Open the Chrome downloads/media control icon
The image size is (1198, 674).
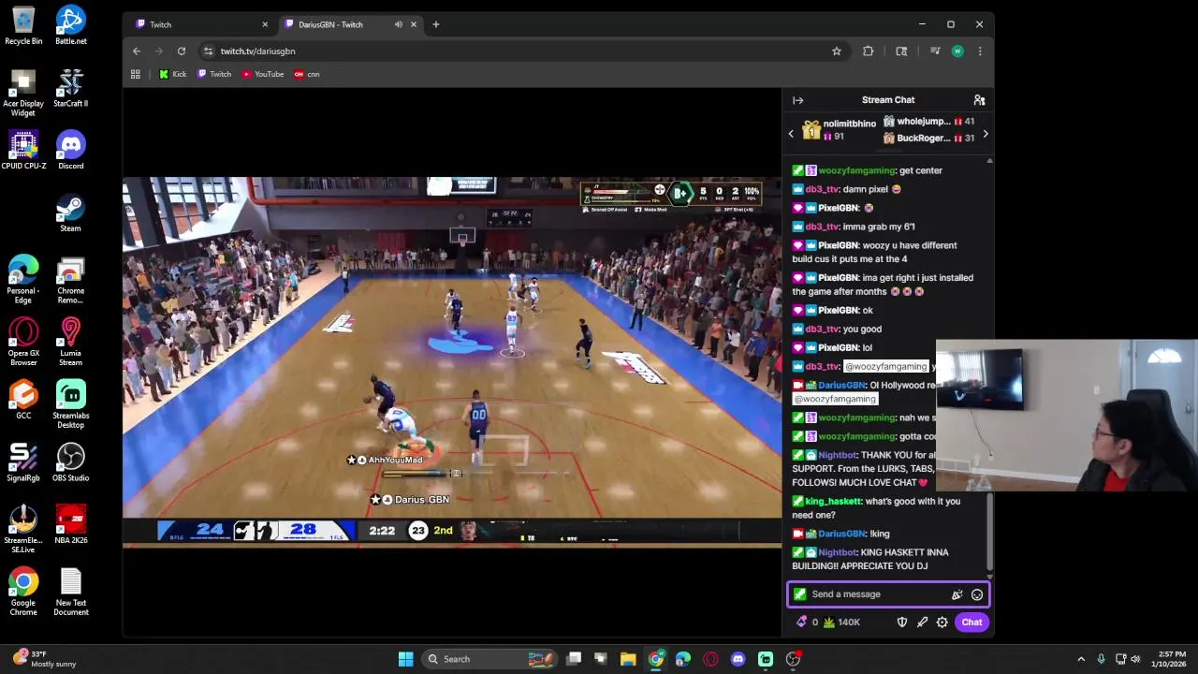coord(935,51)
